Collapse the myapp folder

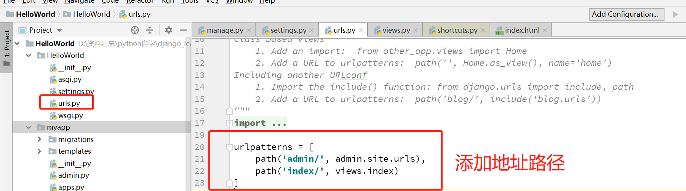(29, 127)
